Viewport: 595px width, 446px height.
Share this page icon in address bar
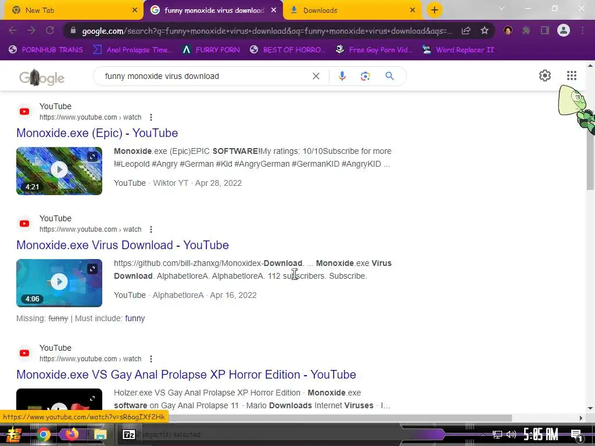tap(466, 31)
